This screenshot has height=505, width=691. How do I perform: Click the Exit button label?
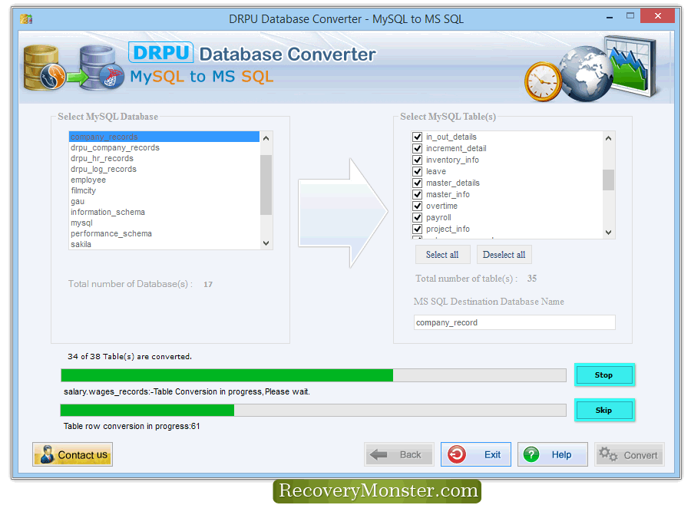pyautogui.click(x=492, y=455)
